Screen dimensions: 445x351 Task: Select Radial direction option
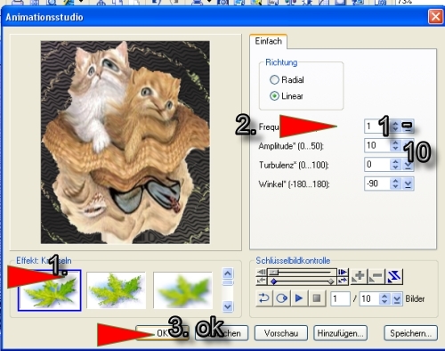(x=287, y=79)
